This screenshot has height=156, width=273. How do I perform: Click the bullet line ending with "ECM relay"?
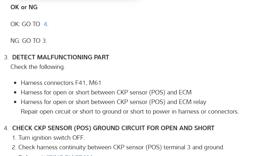pos(113,102)
